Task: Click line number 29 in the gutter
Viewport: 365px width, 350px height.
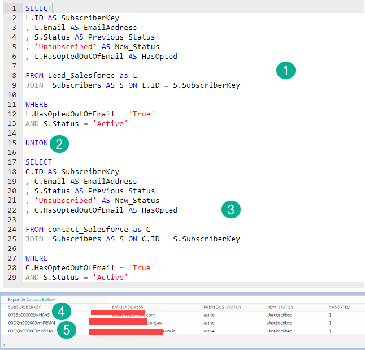Action: coord(12,277)
